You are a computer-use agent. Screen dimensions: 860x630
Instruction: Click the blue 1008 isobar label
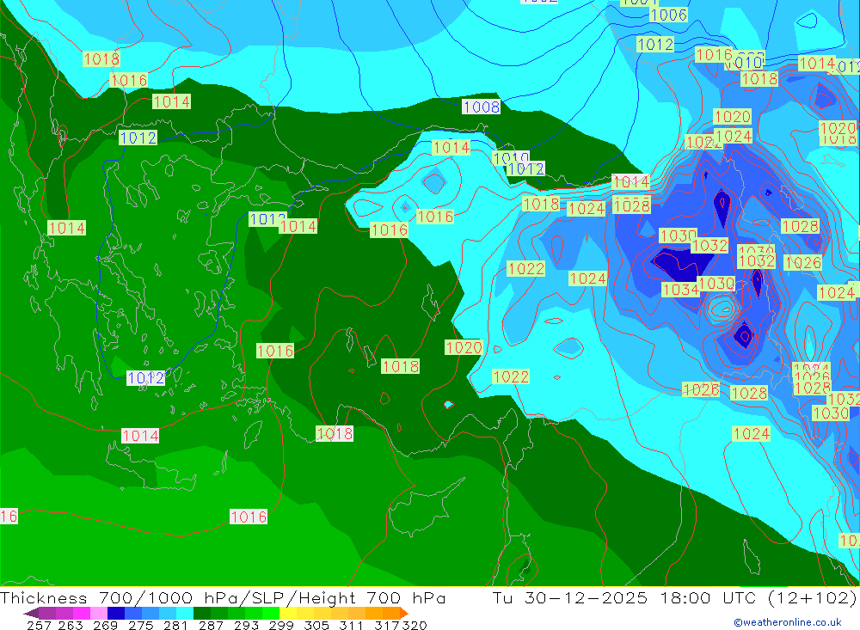click(481, 107)
